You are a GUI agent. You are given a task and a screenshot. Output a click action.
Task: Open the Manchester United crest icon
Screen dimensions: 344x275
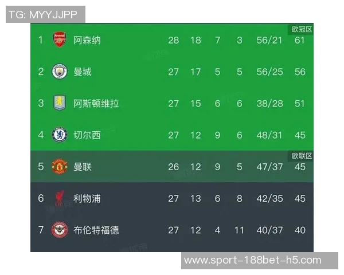pos(60,167)
